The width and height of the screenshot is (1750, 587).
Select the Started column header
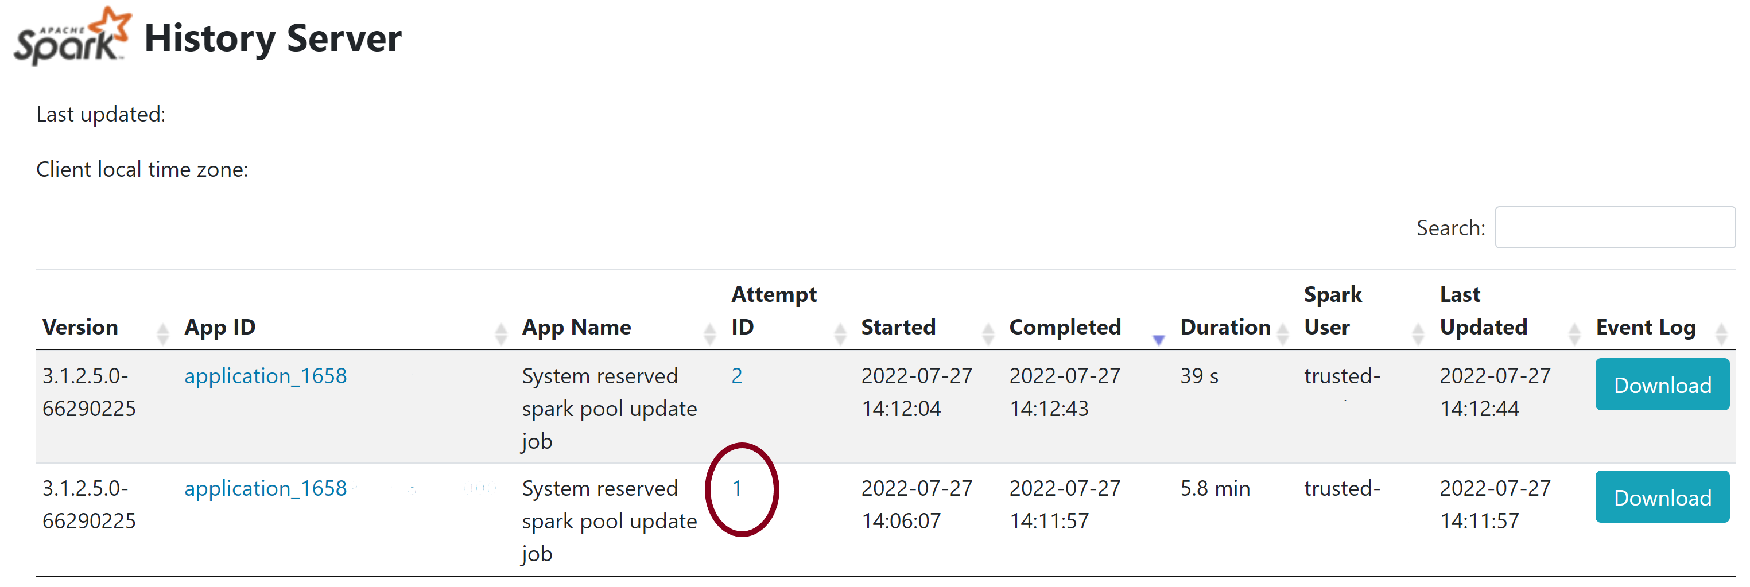click(x=899, y=327)
